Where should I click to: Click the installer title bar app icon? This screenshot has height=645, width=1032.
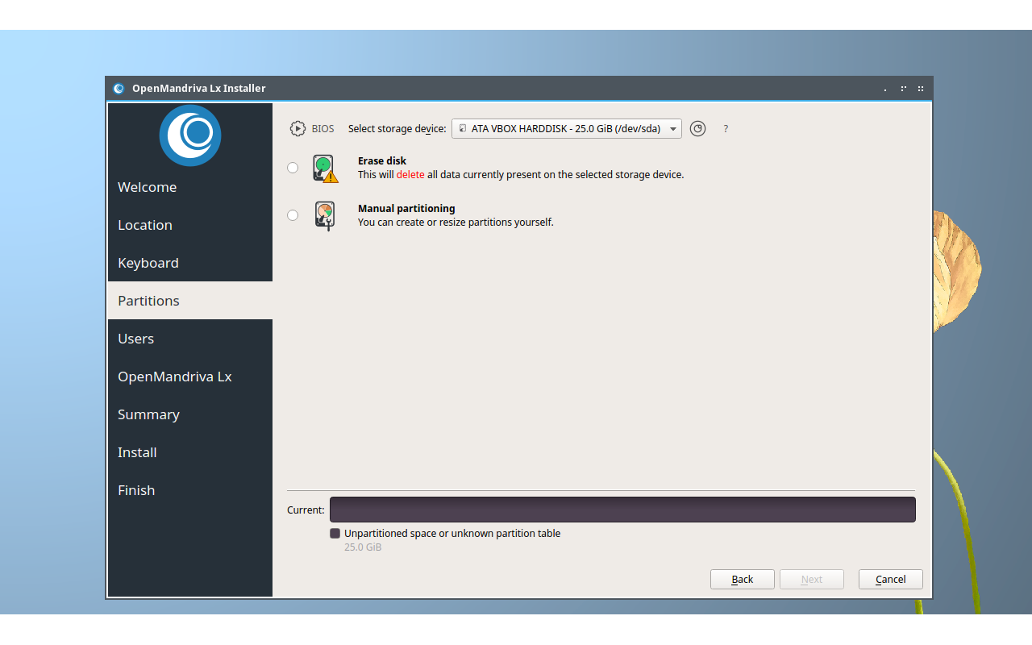(119, 89)
